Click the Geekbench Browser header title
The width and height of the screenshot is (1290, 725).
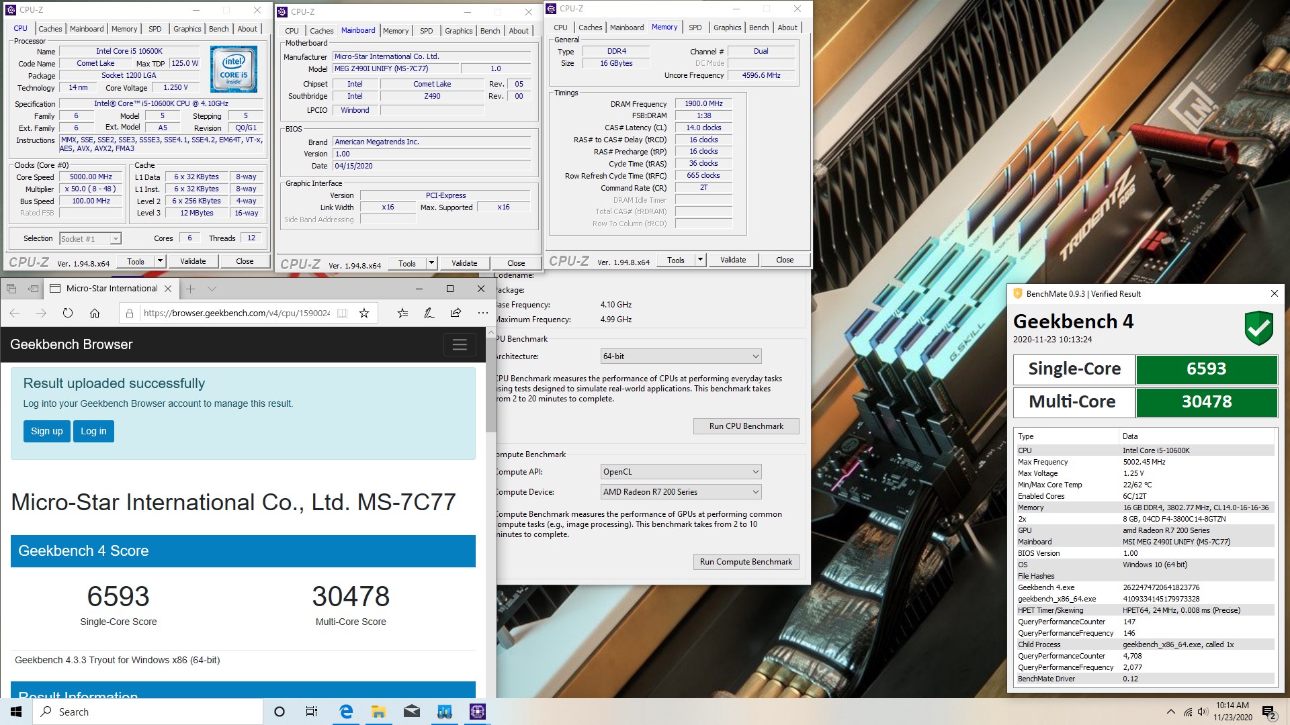click(x=71, y=344)
